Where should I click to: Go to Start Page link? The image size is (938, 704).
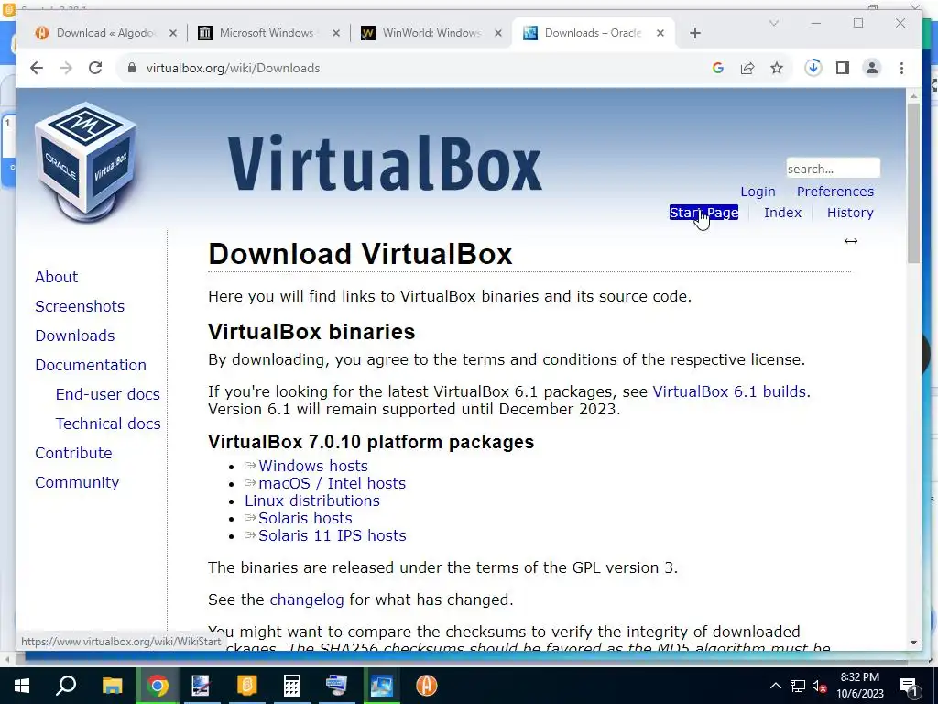pos(703,213)
